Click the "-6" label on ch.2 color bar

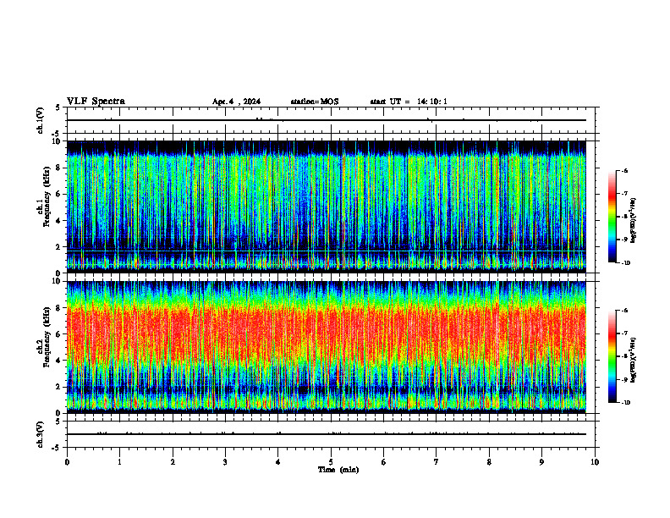click(624, 311)
